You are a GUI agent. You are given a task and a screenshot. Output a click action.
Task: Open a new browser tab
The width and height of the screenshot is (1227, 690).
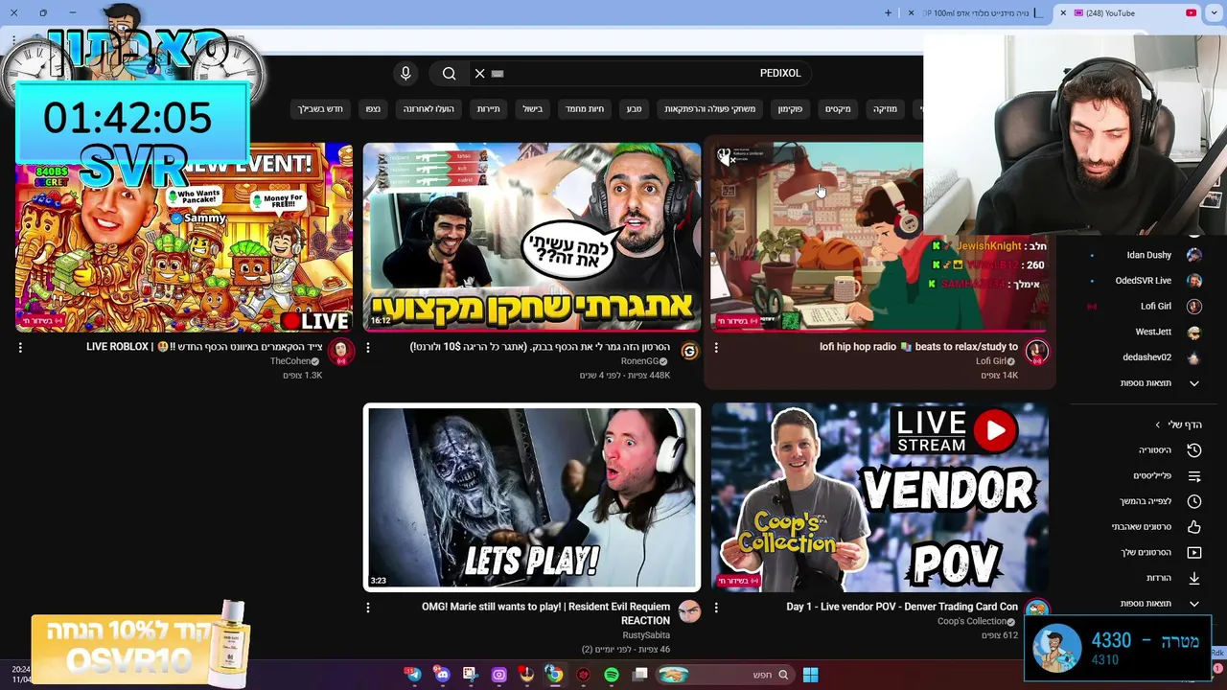coord(888,13)
